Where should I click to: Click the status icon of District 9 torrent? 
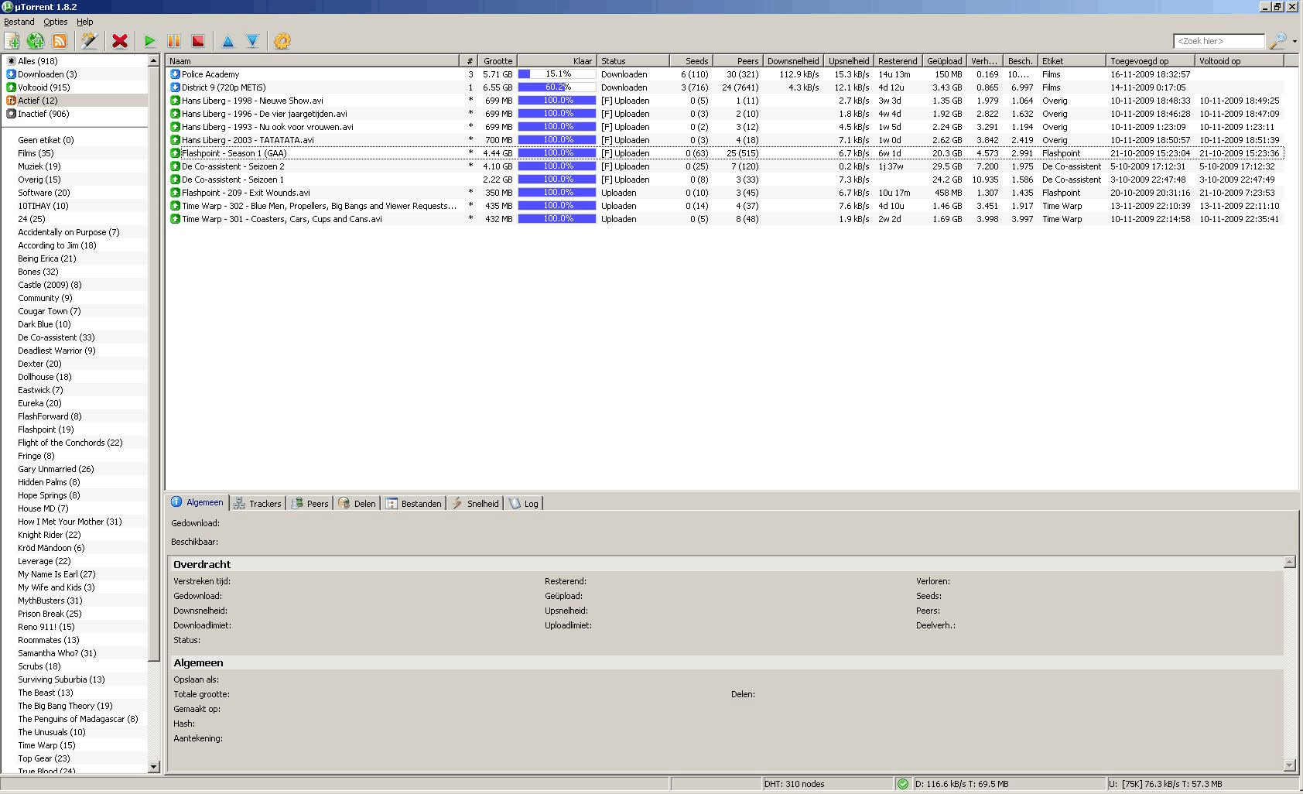click(x=175, y=87)
